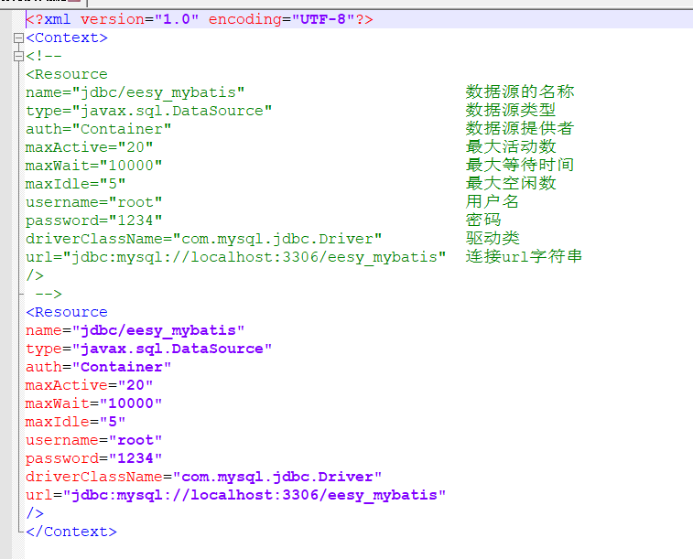Image resolution: width=693 pixels, height=559 pixels.
Task: Click the green commented name="jdbc/eesy_mybatis" line
Action: (x=135, y=92)
